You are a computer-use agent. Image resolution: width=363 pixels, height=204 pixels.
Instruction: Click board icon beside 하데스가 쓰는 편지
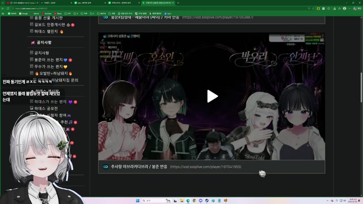32,101
